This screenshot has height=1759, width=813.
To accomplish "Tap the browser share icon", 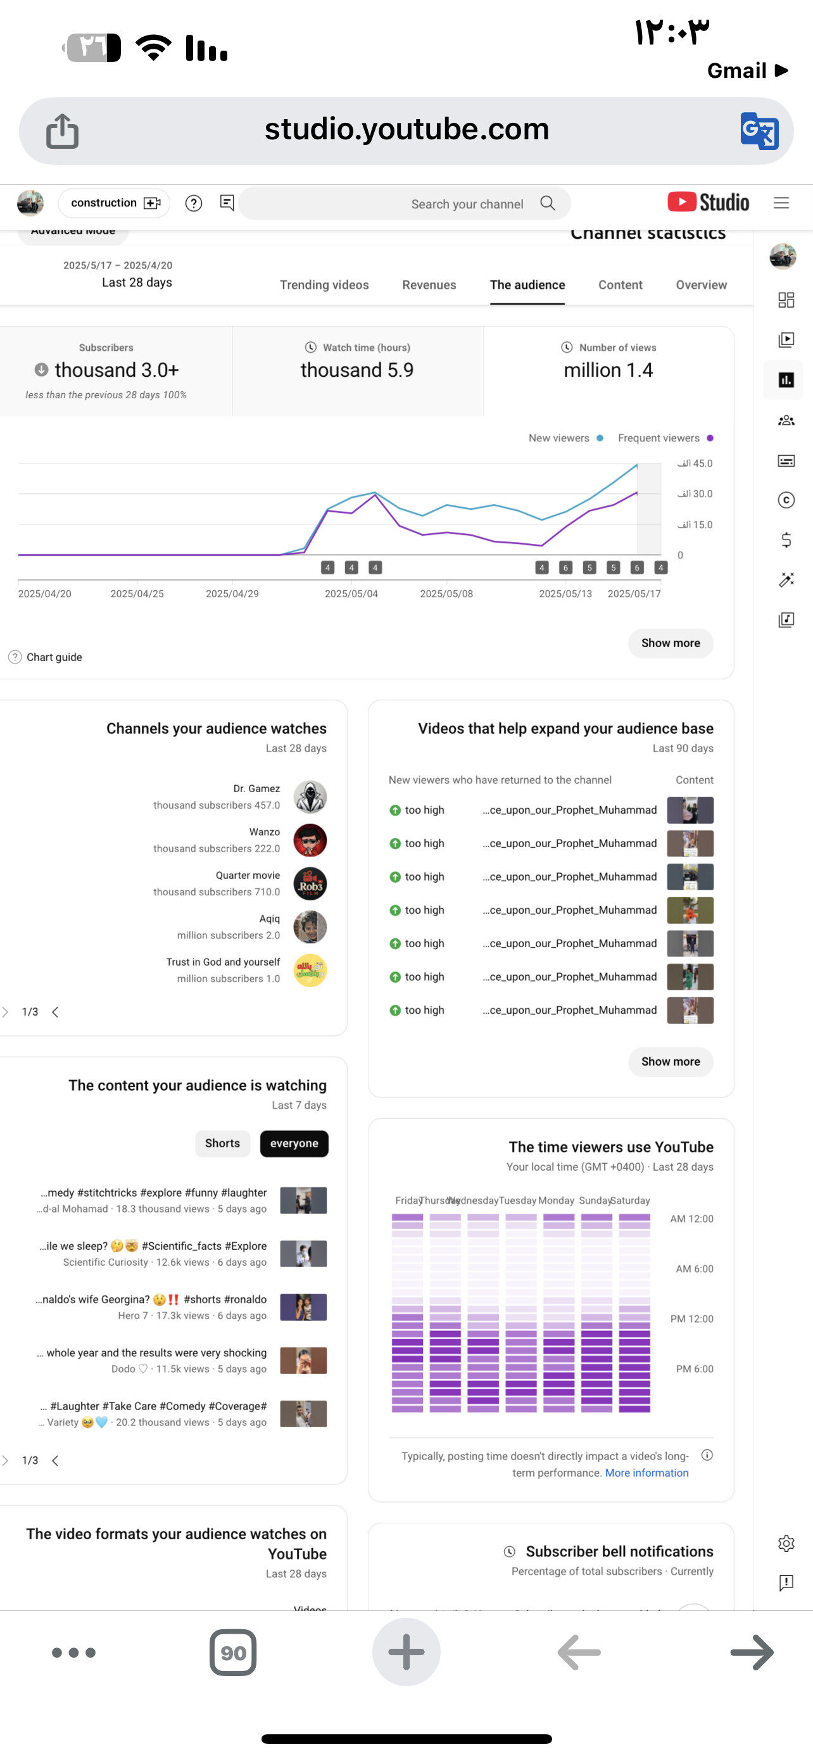I will pos(62,130).
